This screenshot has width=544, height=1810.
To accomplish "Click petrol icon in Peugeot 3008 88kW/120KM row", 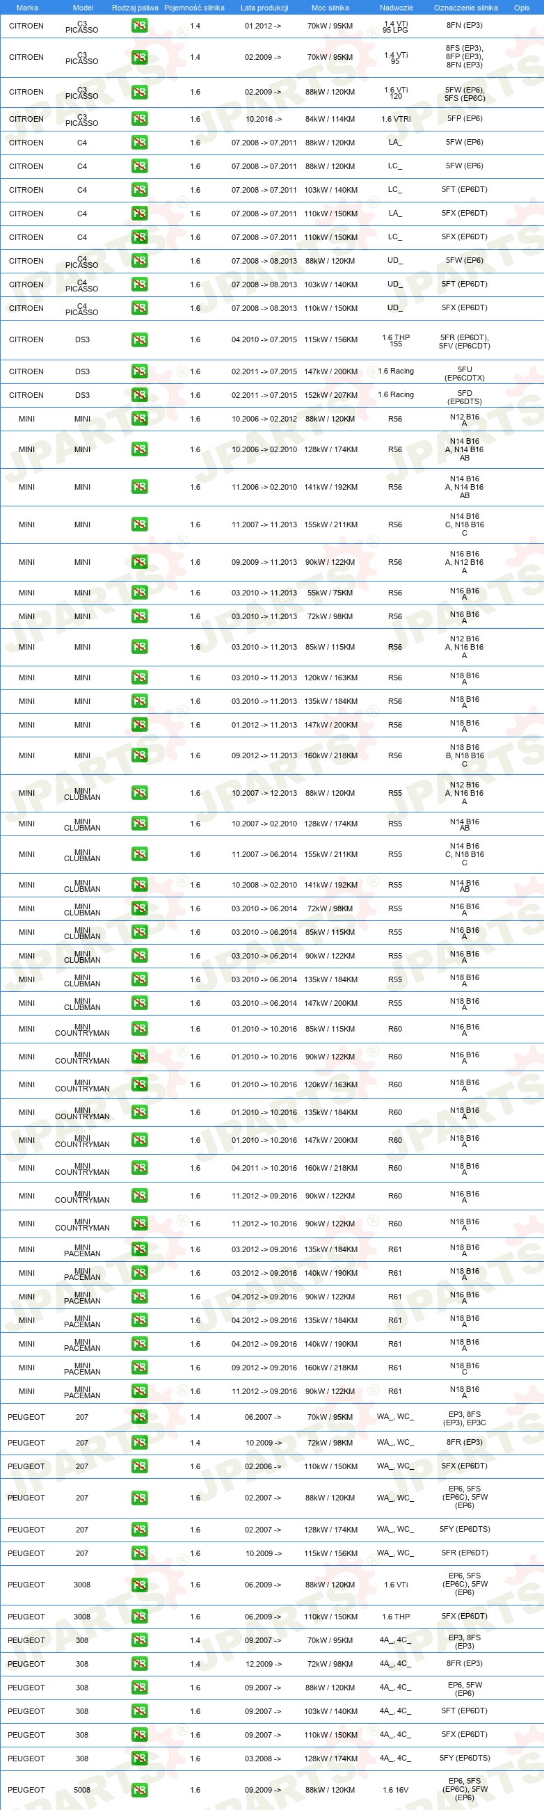I will point(139,1585).
